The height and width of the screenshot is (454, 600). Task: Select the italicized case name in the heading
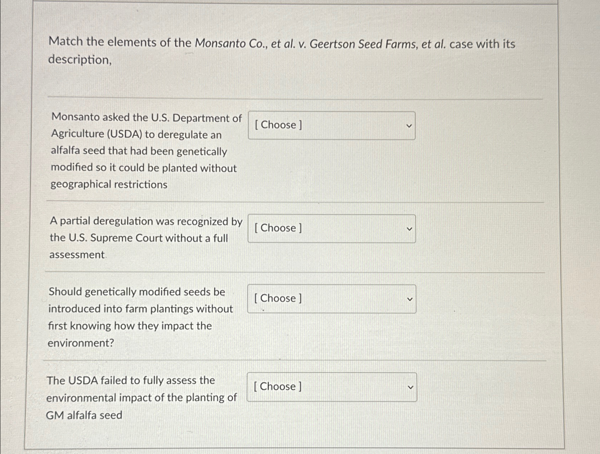click(320, 43)
